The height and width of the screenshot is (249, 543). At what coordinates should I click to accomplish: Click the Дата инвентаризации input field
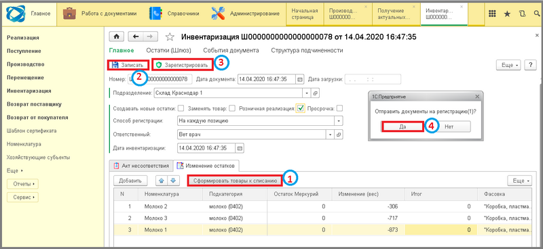click(x=206, y=148)
